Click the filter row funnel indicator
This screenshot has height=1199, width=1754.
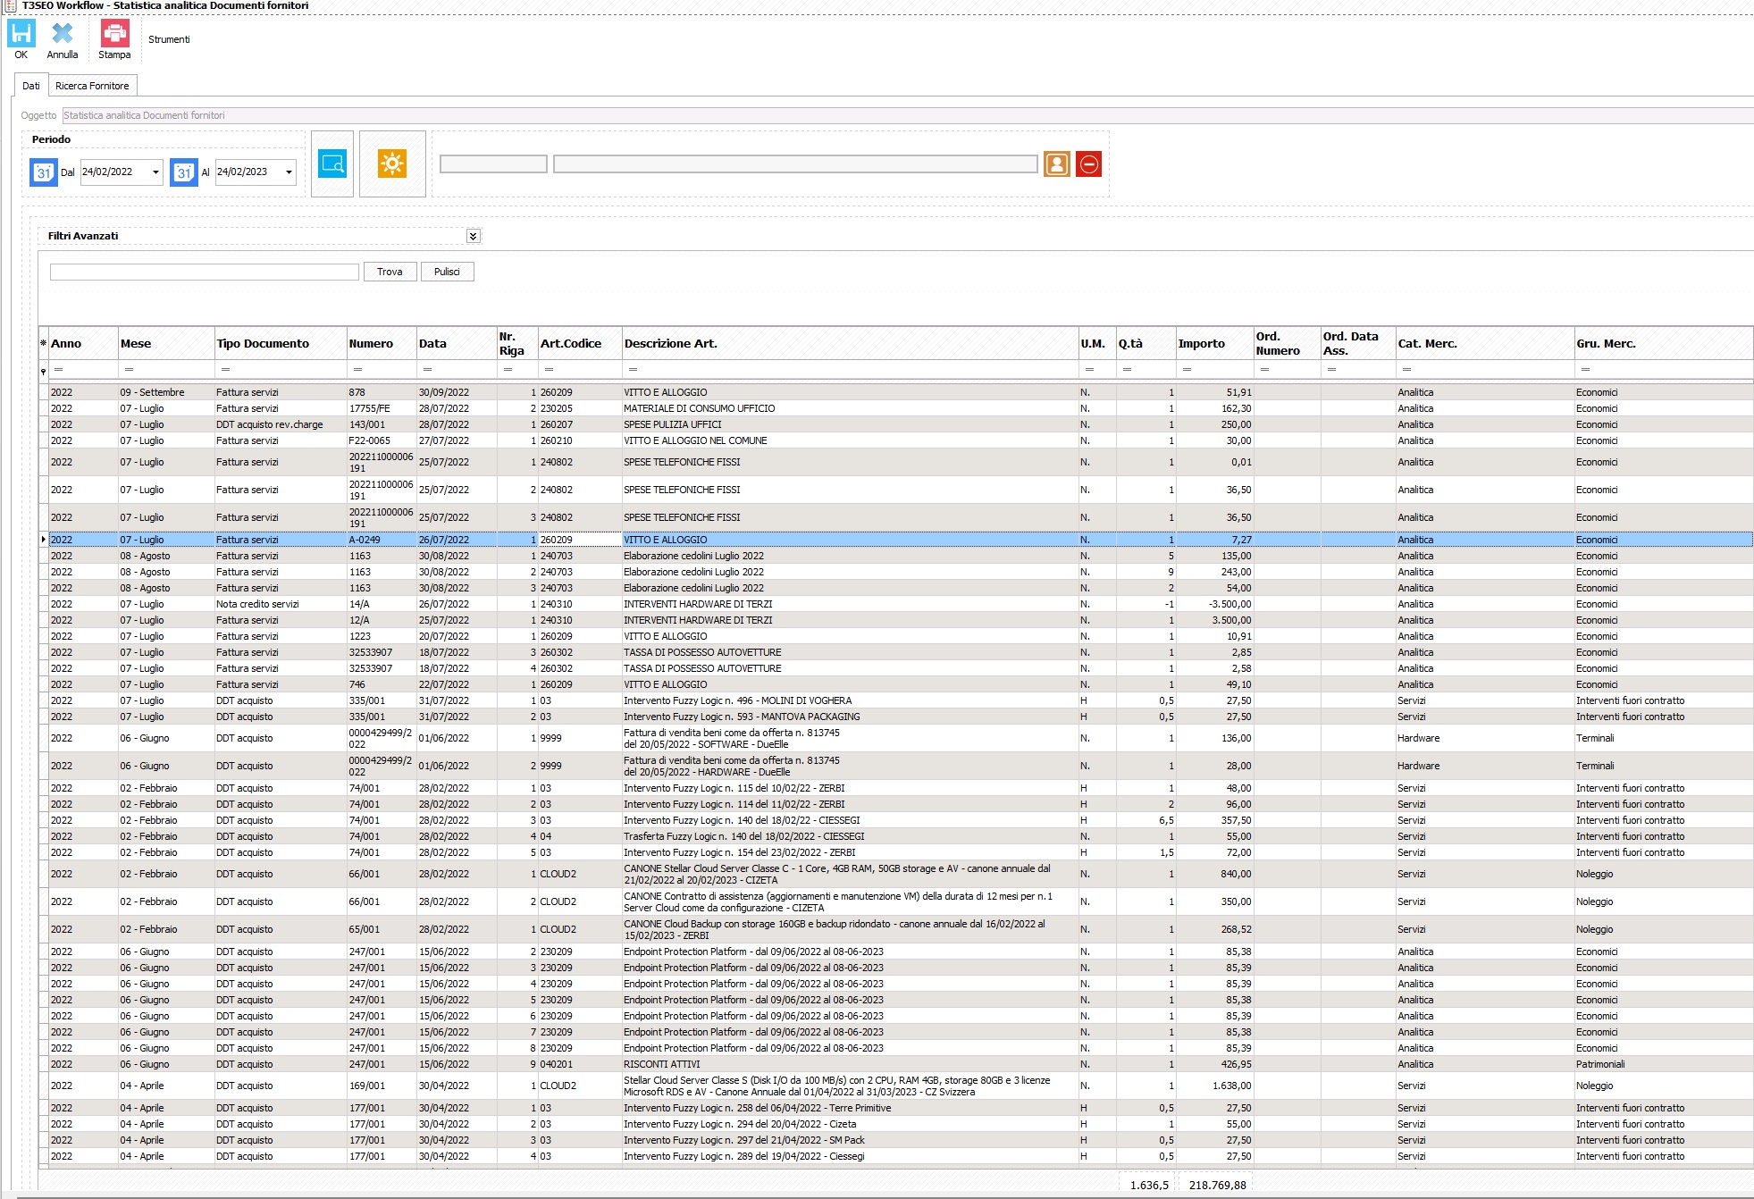tap(43, 371)
